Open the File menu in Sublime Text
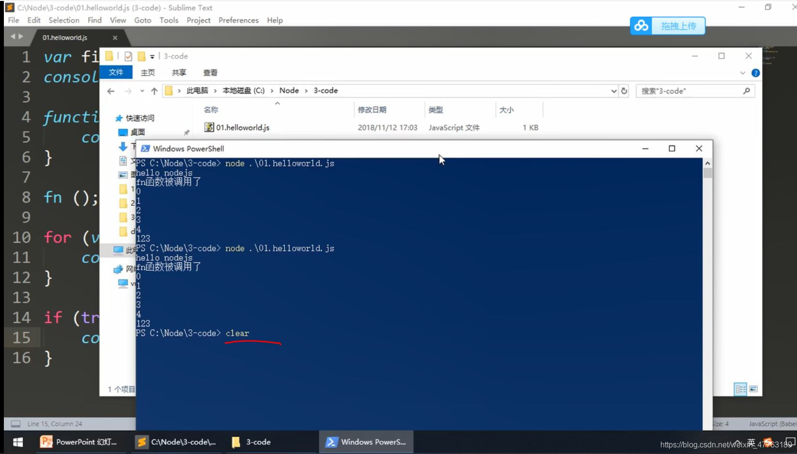 (14, 20)
